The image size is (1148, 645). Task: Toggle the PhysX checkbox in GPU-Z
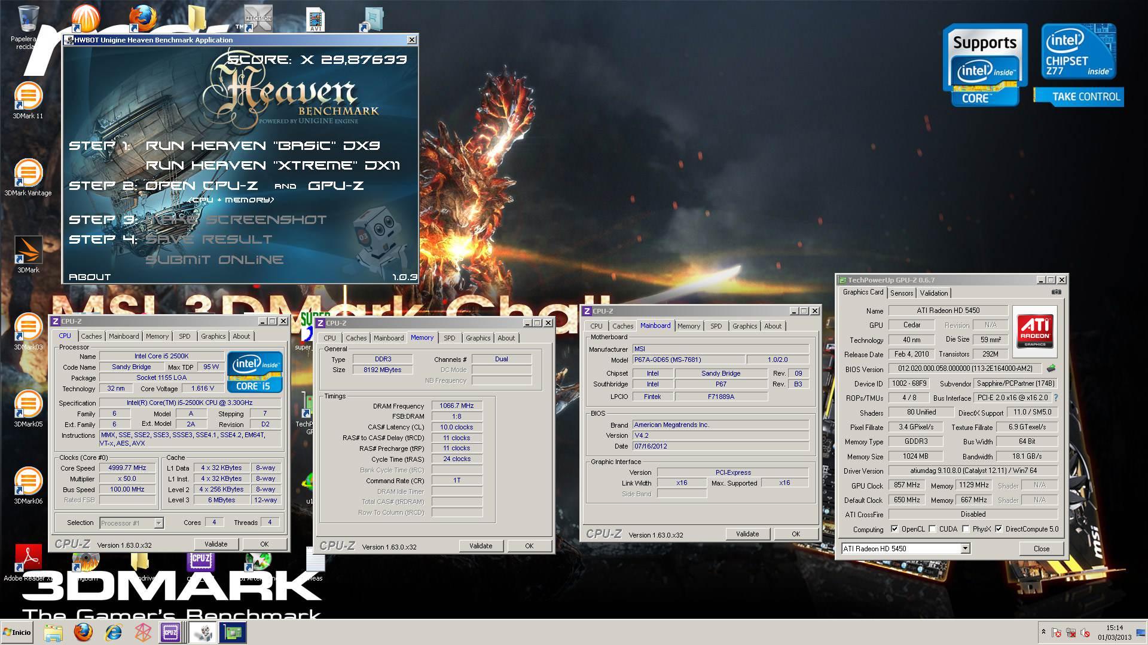tap(966, 529)
